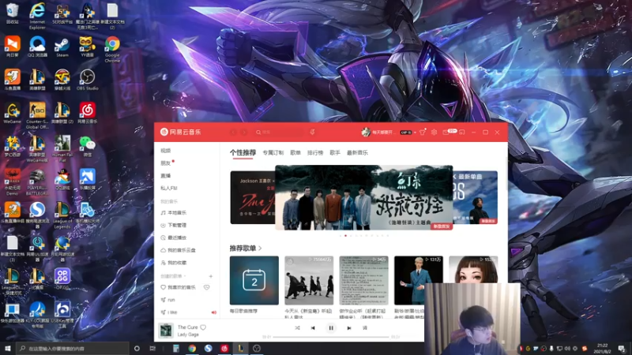Image resolution: width=632 pixels, height=355 pixels.
Task: Open 网易云音乐 desktop shortcut
Action: [87, 113]
